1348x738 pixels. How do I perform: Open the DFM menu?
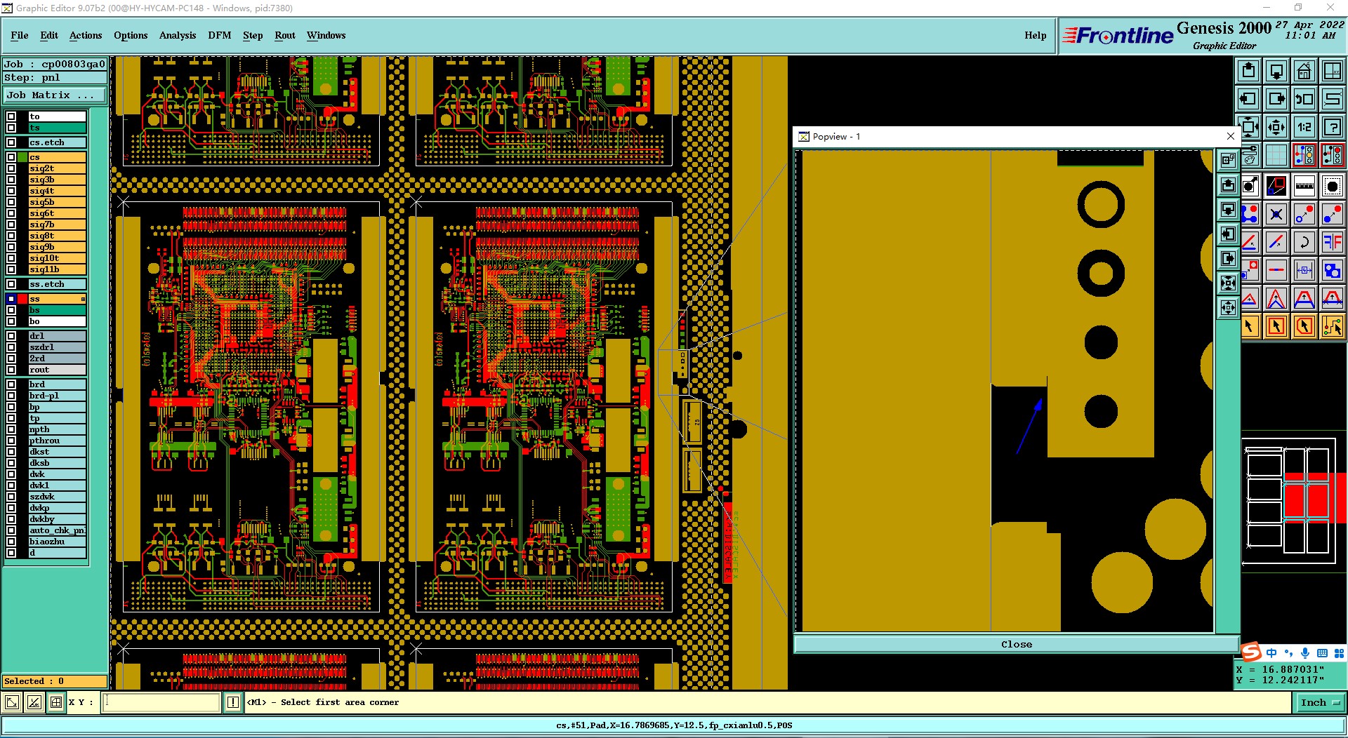220,35
